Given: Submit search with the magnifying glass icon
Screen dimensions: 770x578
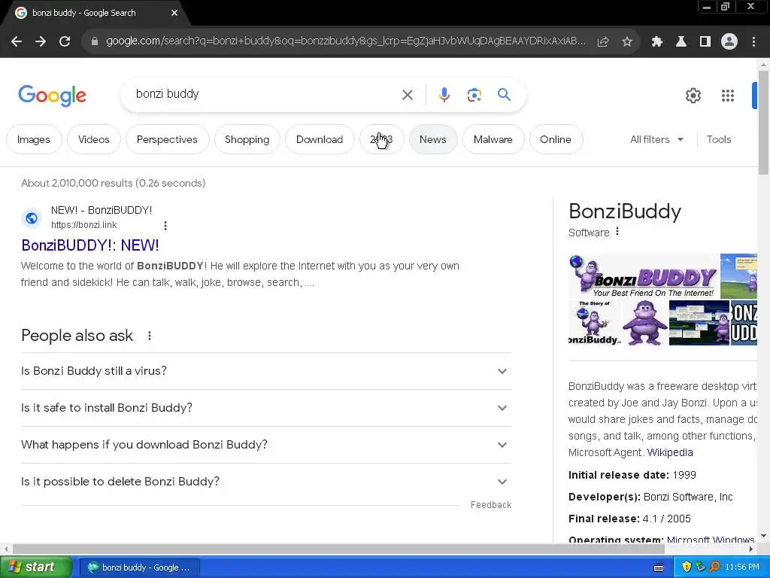Looking at the screenshot, I should pos(504,94).
